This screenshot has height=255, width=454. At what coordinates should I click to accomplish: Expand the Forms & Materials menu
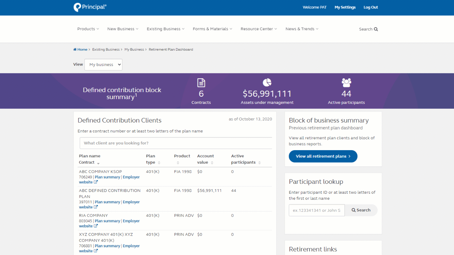pyautogui.click(x=212, y=29)
